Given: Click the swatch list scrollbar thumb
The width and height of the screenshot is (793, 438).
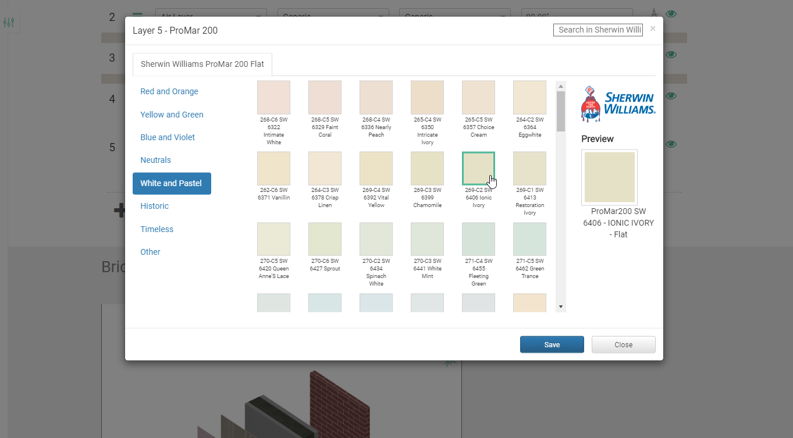Looking at the screenshot, I should 561,112.
